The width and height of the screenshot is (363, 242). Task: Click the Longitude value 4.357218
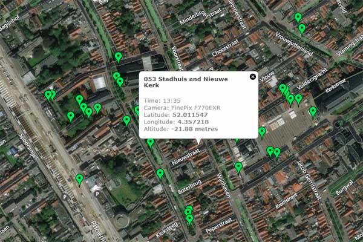[194, 122]
